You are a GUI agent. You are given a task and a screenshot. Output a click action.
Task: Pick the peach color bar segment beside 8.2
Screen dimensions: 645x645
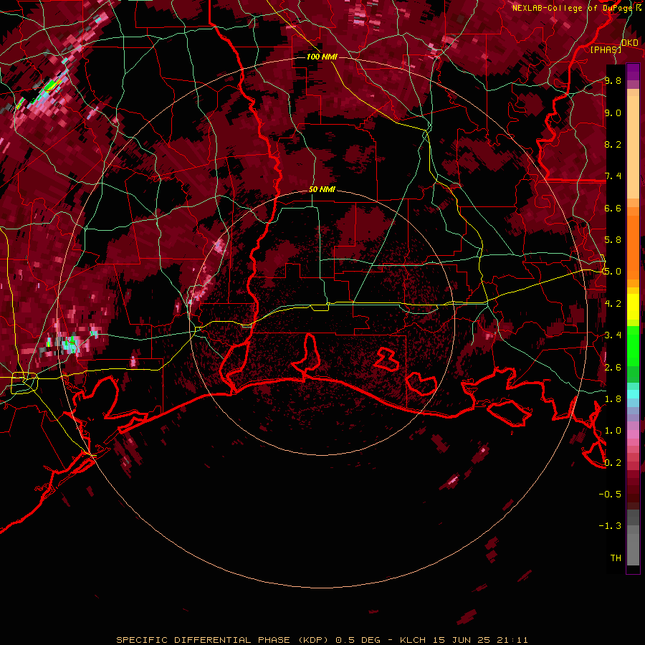click(633, 148)
